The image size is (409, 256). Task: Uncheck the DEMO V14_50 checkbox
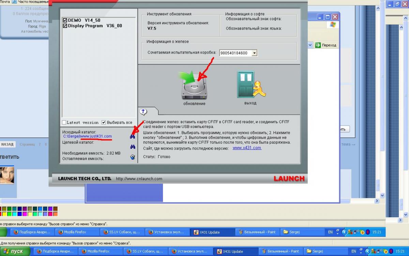pyautogui.click(x=65, y=20)
